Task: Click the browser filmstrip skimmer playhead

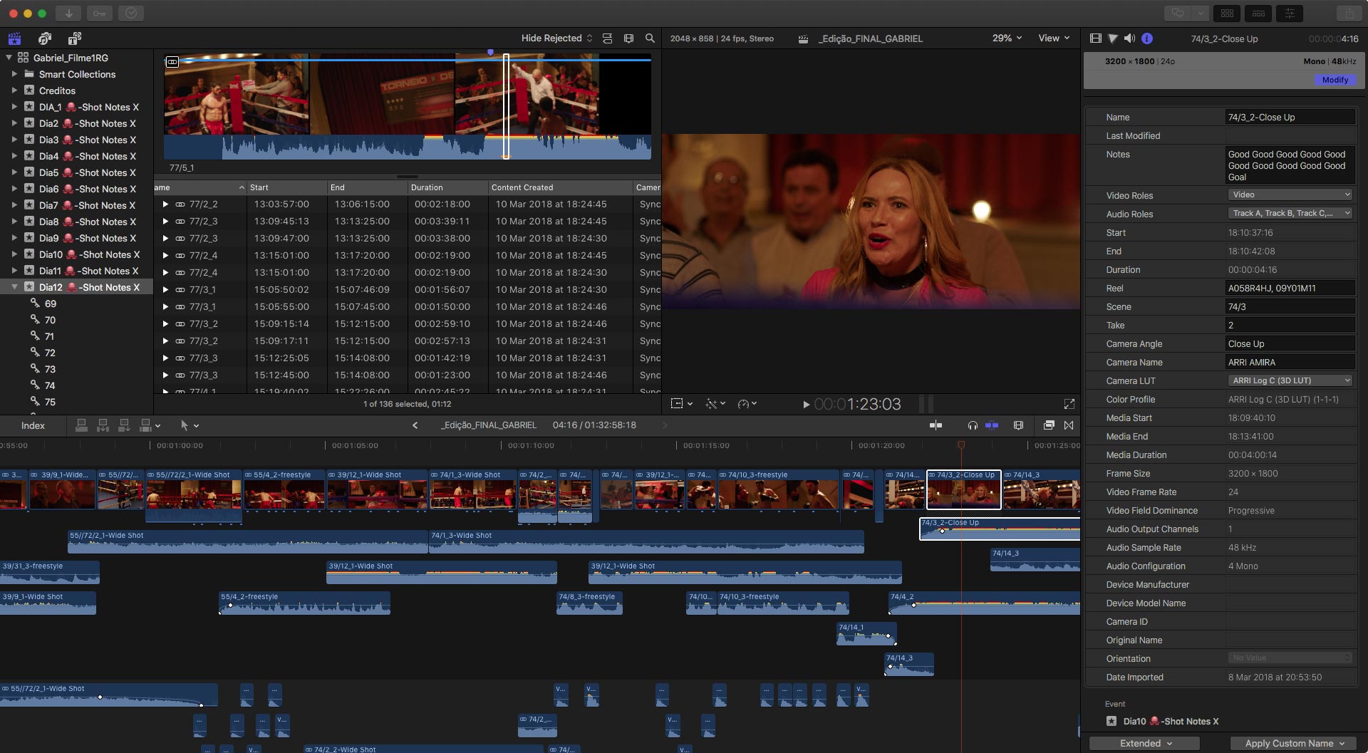Action: pos(507,106)
